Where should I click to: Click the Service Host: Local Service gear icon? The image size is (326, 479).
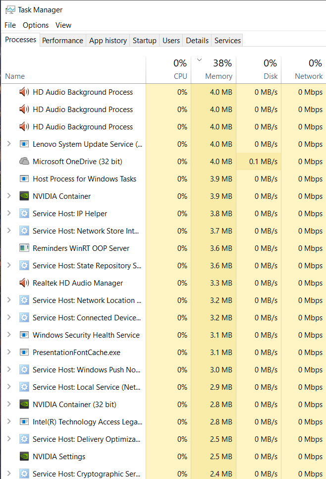(x=24, y=387)
